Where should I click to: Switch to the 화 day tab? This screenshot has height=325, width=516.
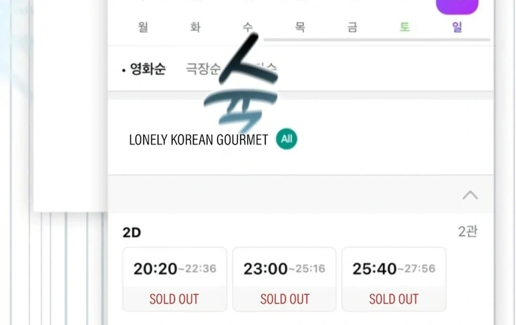click(195, 27)
